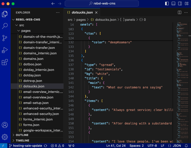
Task: Click the src breadcrumb segment
Action: point(70,20)
